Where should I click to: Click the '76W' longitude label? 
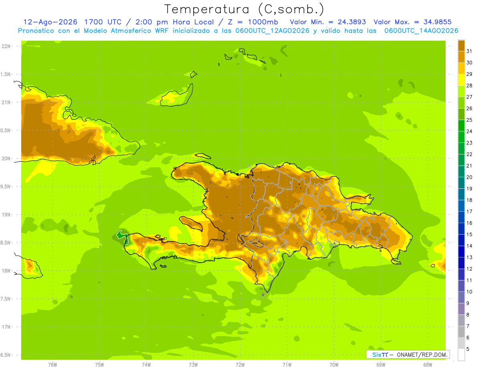pos(52,365)
